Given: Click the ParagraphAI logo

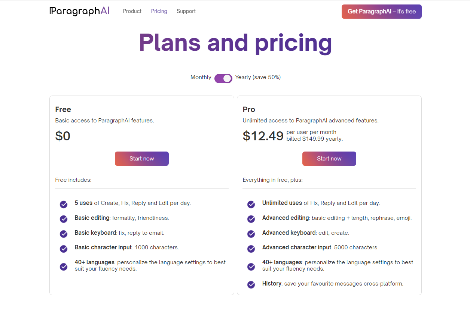Looking at the screenshot, I should 79,11.
